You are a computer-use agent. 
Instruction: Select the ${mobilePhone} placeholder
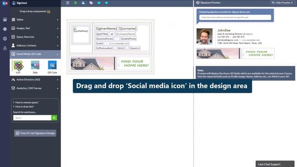point(129,39)
